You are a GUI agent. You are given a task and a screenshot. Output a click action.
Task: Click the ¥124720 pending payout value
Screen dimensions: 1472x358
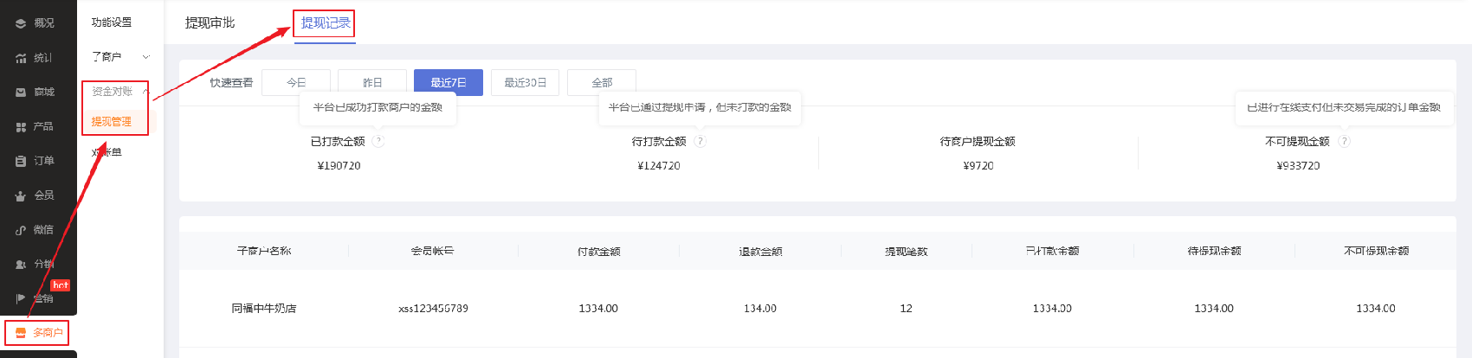click(659, 165)
